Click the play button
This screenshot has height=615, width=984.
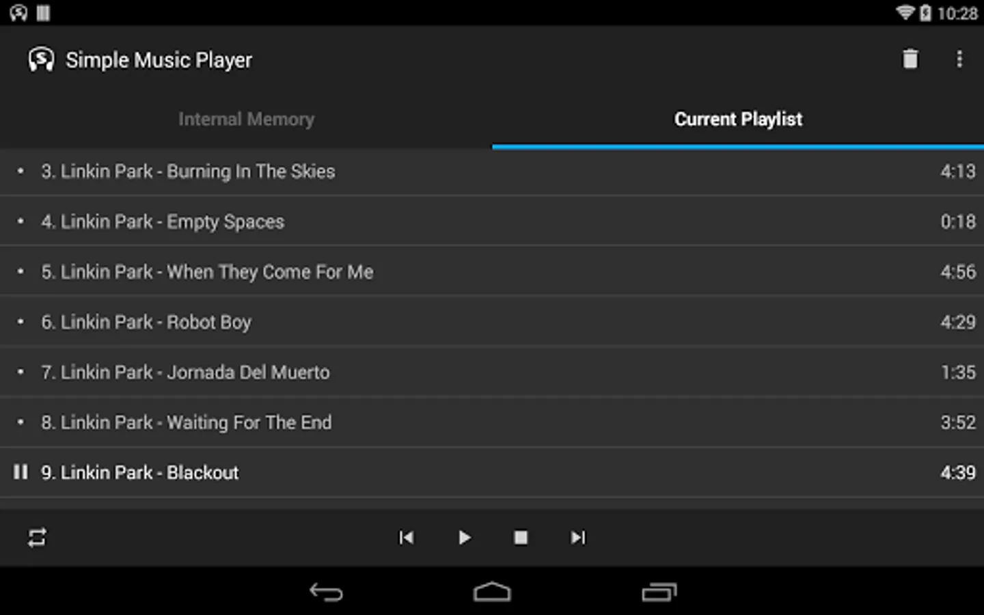(464, 538)
